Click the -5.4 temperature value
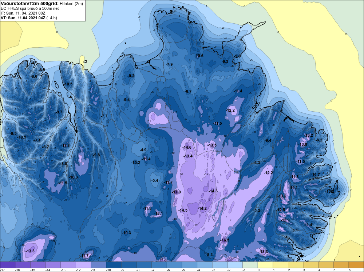 pos(155,180)
